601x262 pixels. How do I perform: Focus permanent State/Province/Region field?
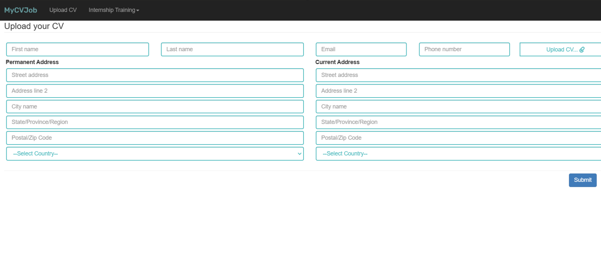155,122
